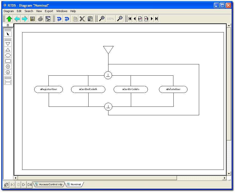Save the diagram with the floppy disk icon

32,19
